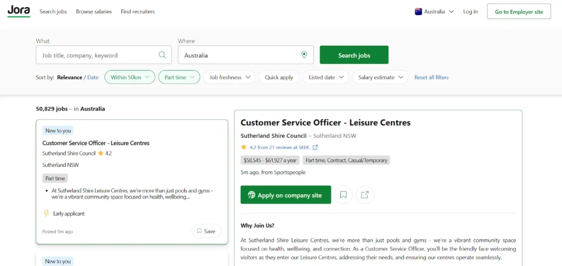Screen dimensions: 562x266
Task: Open the Salary estimate dropdown
Action: (x=380, y=77)
